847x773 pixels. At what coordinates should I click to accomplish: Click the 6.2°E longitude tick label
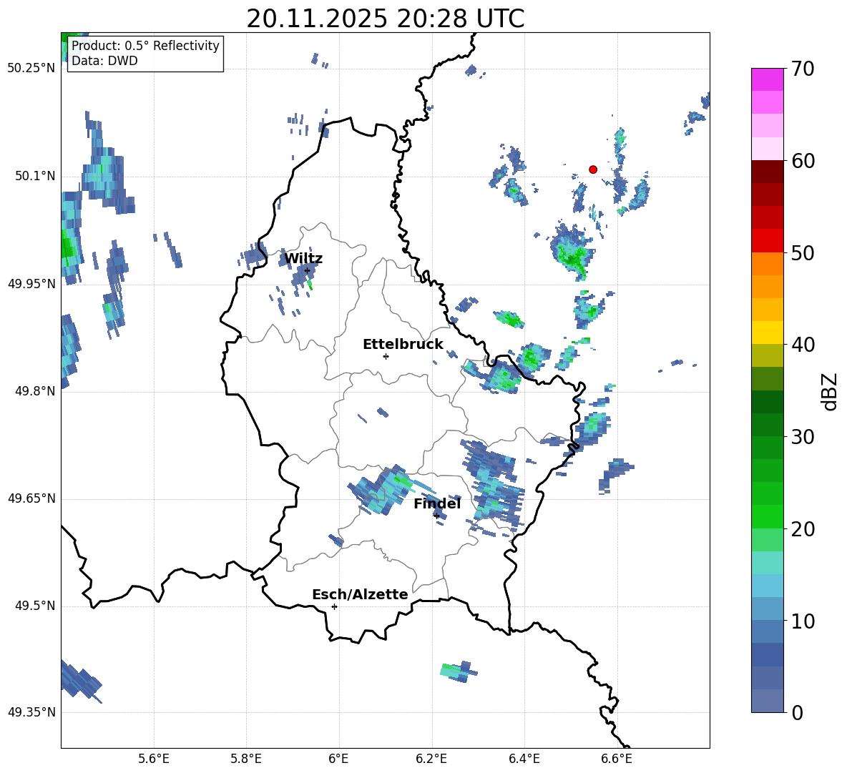click(431, 759)
